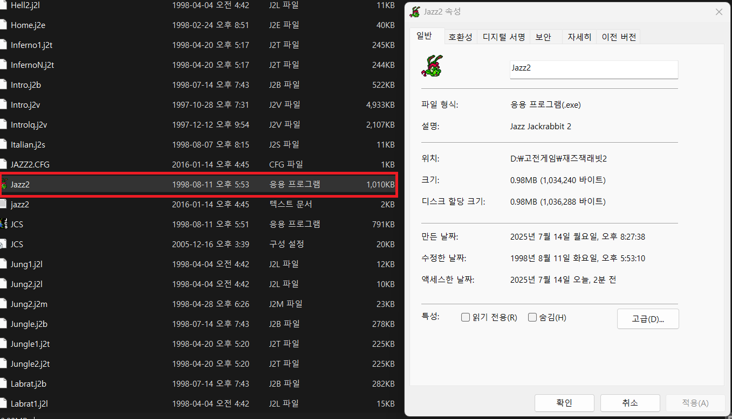Click the location path D:￦고전게임￦재즈잭래빗2
The height and width of the screenshot is (419, 732).
tap(559, 158)
